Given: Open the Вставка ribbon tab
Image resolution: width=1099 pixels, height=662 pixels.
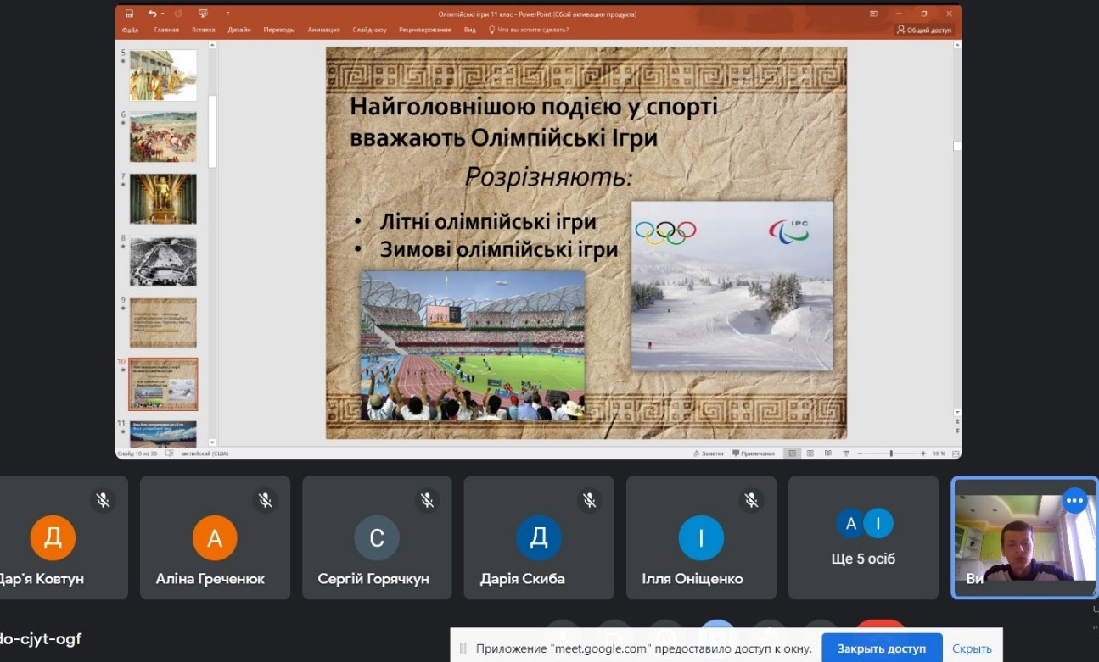Looking at the screenshot, I should pos(203,30).
